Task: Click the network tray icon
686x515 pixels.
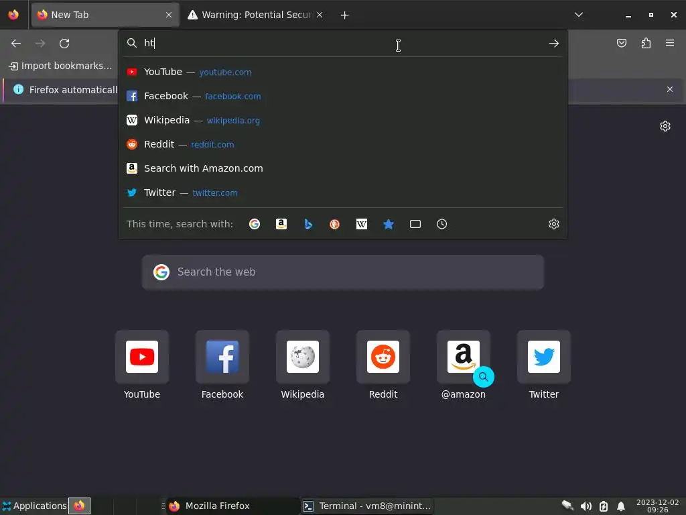Action: coord(568,506)
